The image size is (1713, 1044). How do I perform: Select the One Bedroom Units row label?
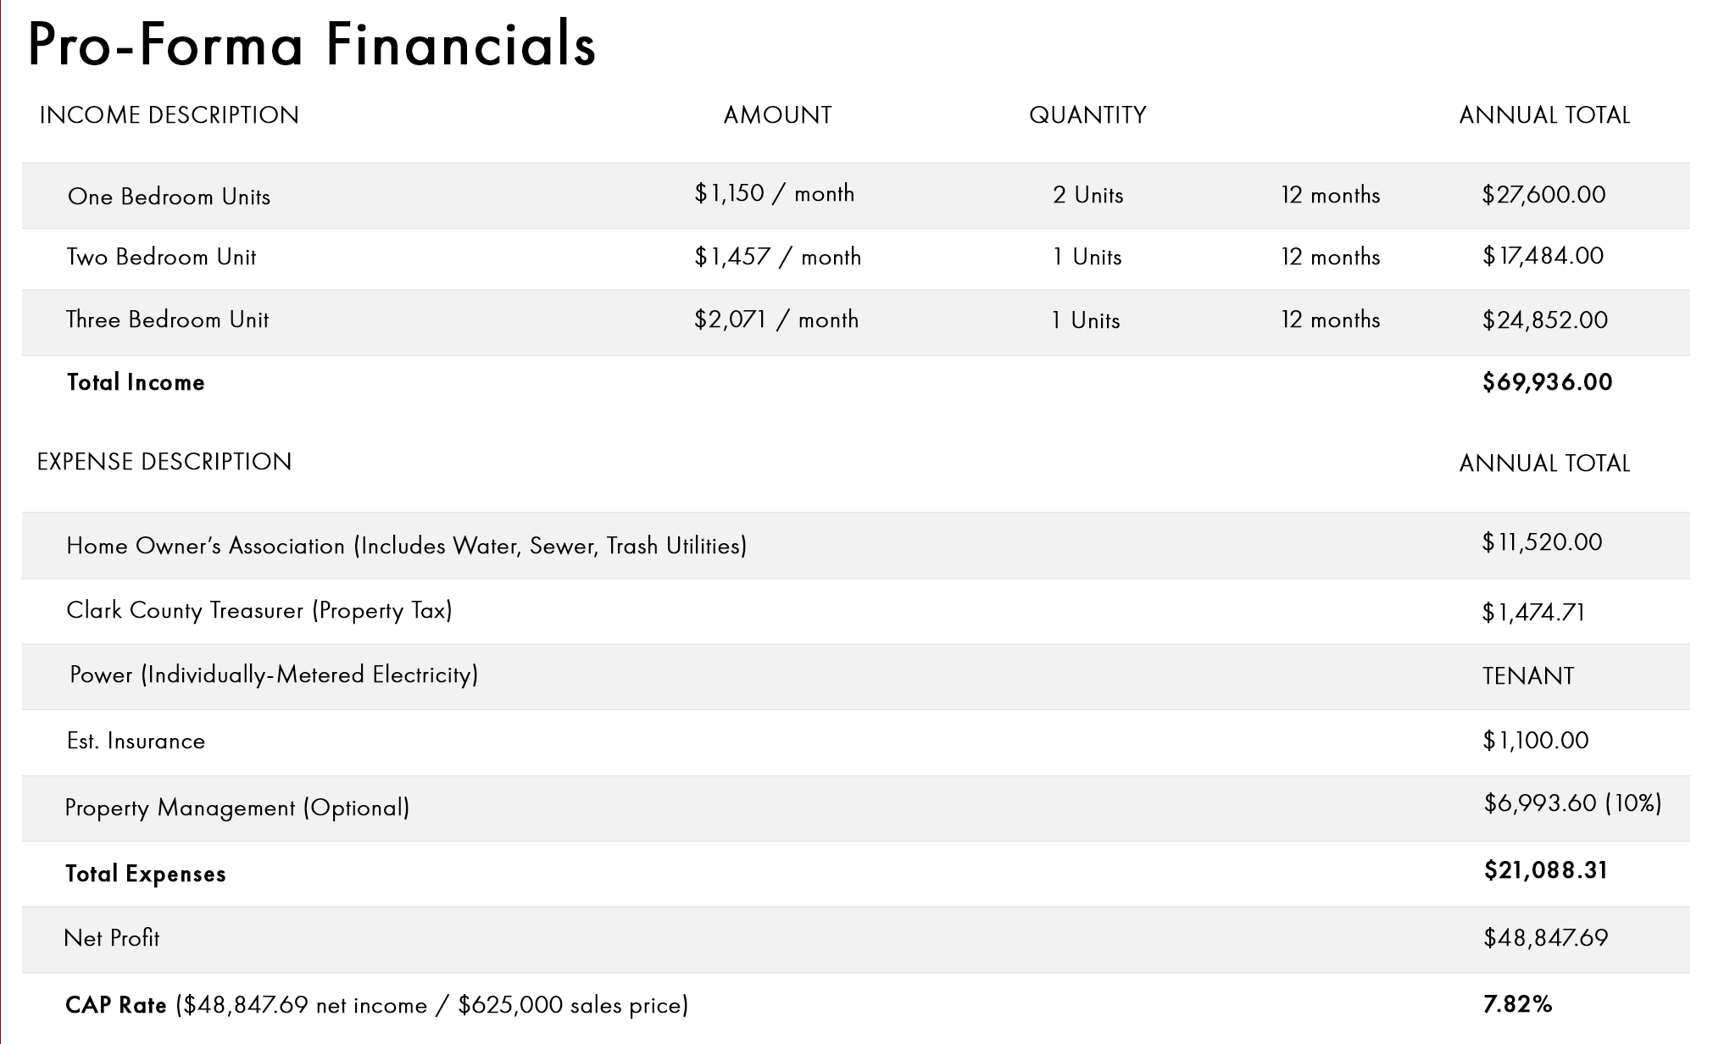click(169, 197)
